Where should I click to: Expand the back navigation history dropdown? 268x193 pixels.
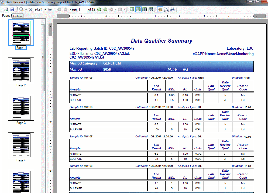coord(116,9)
